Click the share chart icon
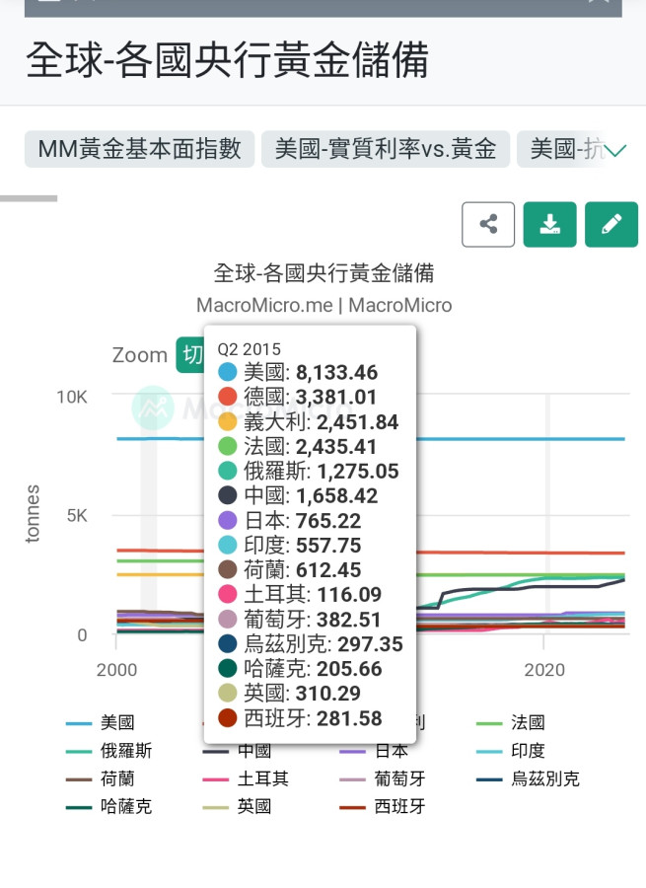646x888 pixels. point(488,224)
